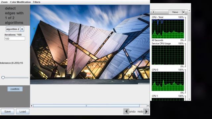Click the resource monitor vertical scrollbar thumb

[189, 27]
